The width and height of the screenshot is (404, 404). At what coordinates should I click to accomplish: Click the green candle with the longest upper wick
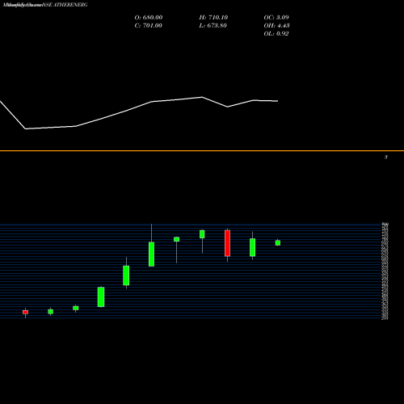151,254
